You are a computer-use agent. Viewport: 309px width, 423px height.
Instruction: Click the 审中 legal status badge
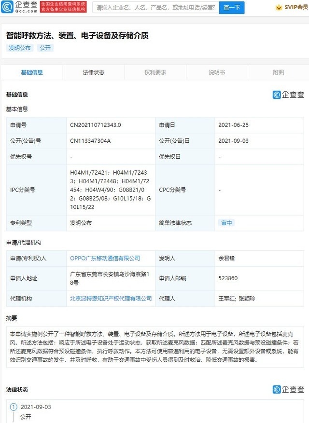[x=226, y=223]
